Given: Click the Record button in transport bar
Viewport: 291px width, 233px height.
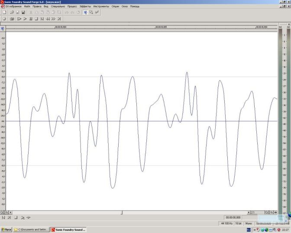Looking at the screenshot, I should coord(4,19).
